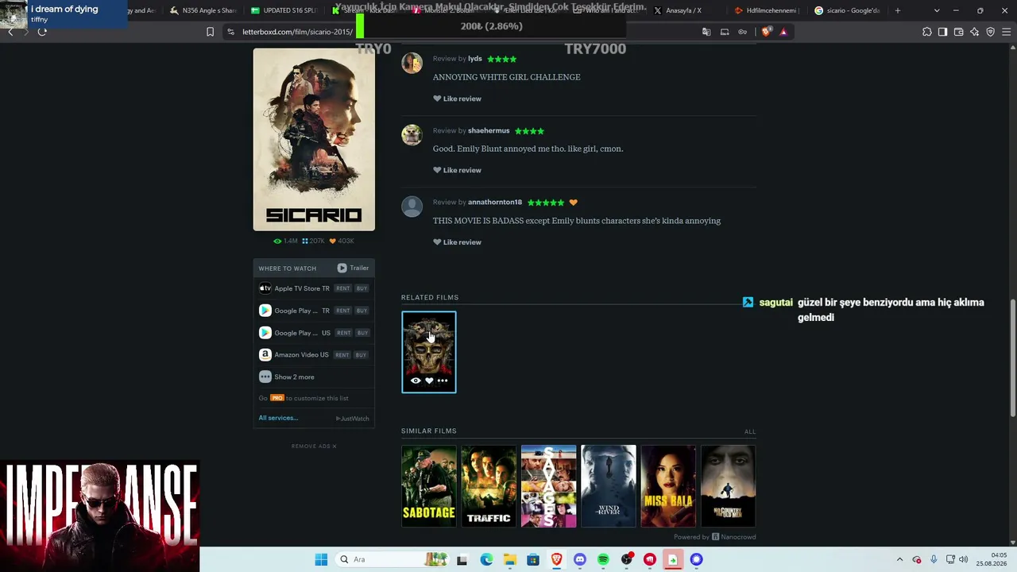The width and height of the screenshot is (1017, 572).
Task: Open the Google Play TR service icon
Action: (265, 311)
